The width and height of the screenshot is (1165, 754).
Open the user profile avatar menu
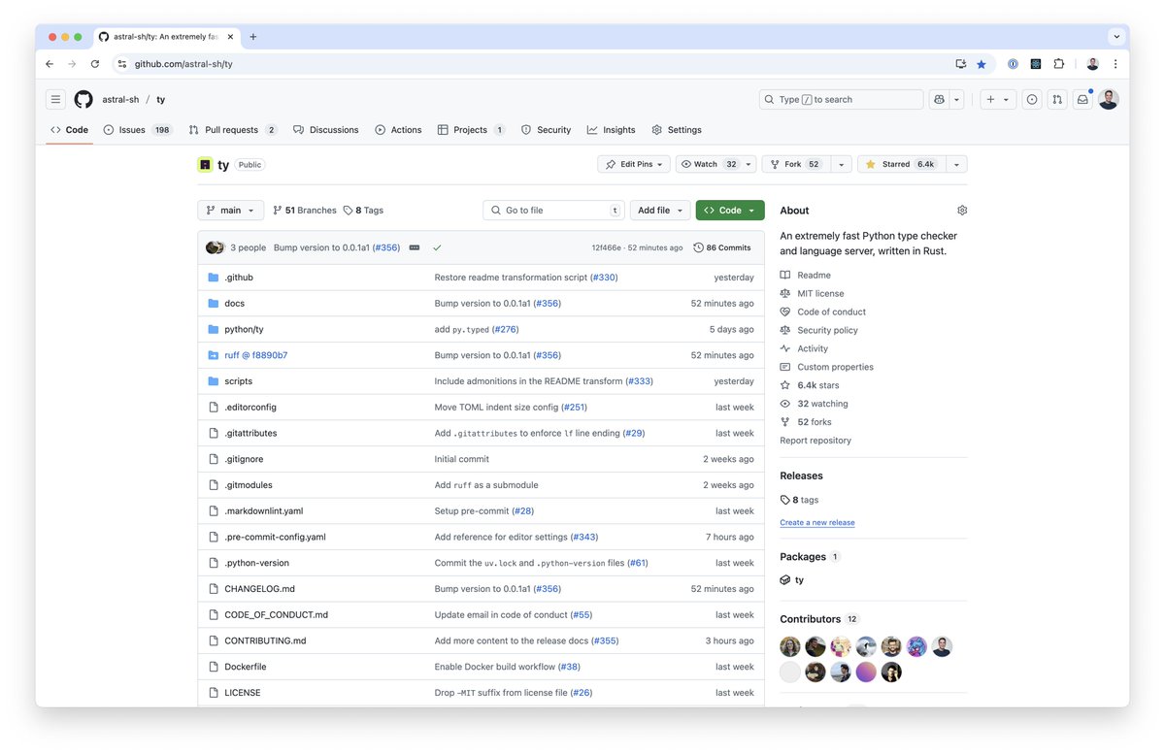click(x=1109, y=99)
